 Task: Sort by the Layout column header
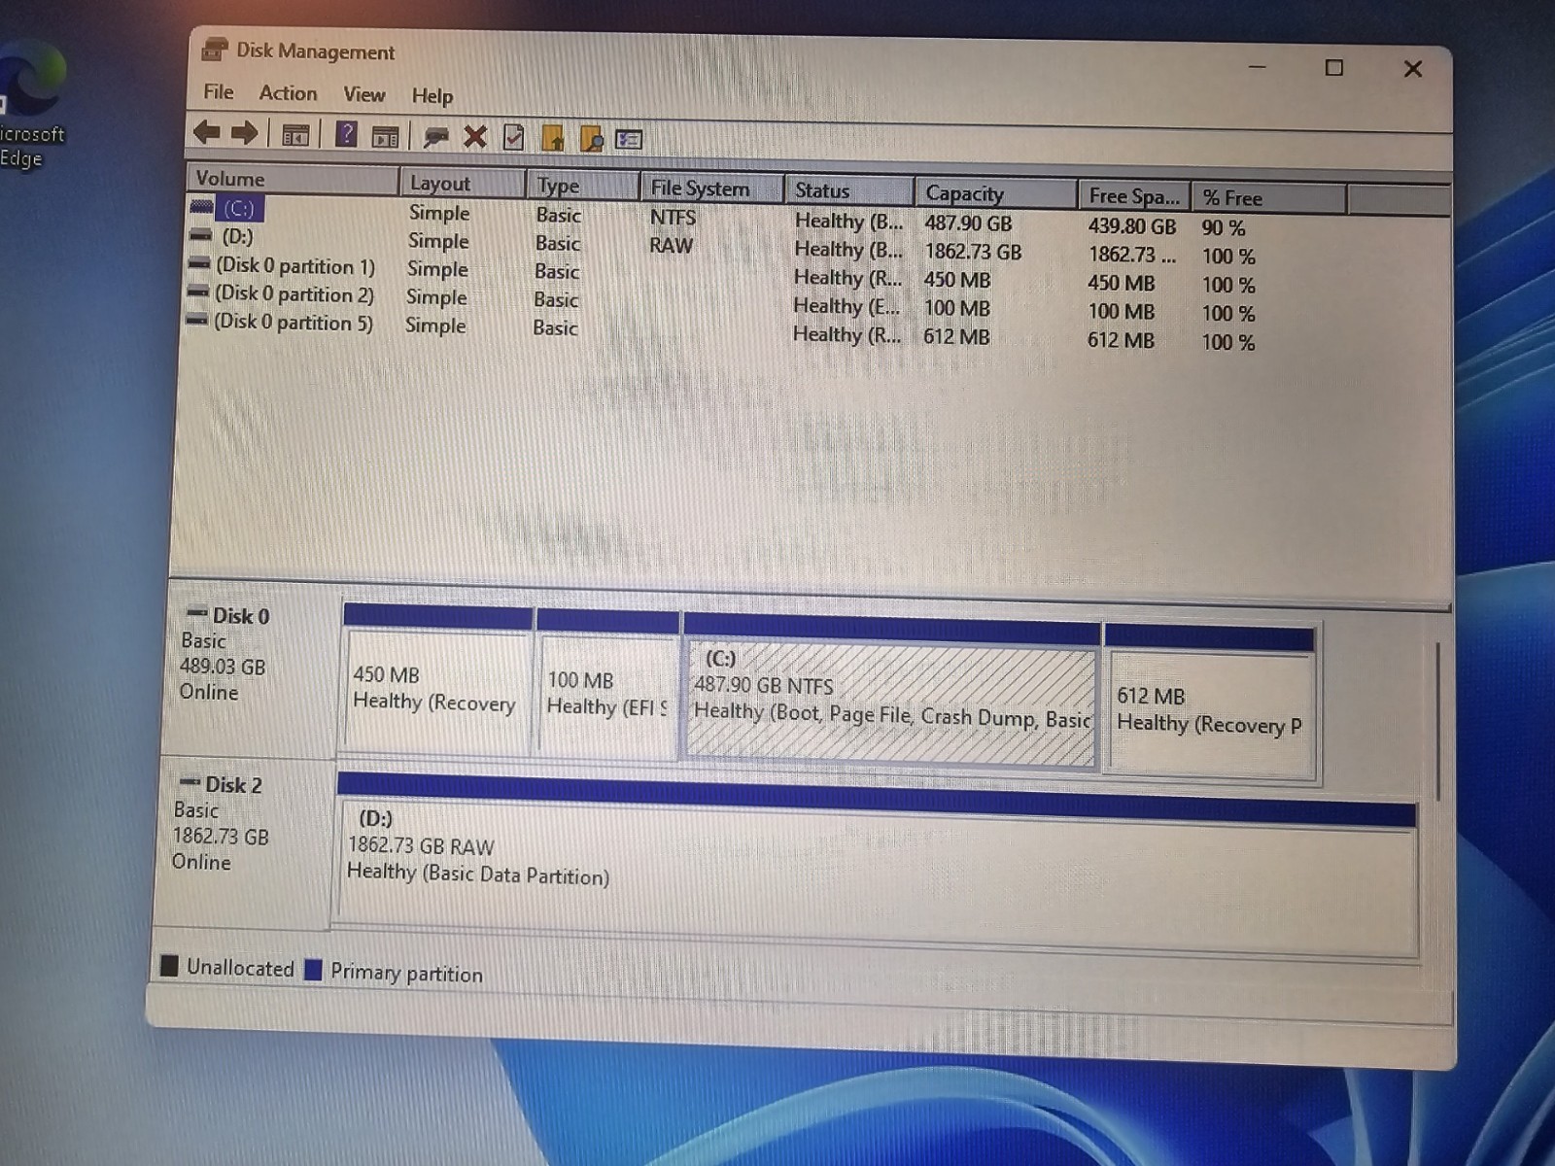463,183
